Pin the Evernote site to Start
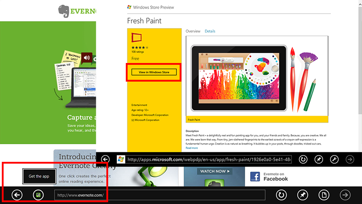362x204 pixels. (303, 195)
